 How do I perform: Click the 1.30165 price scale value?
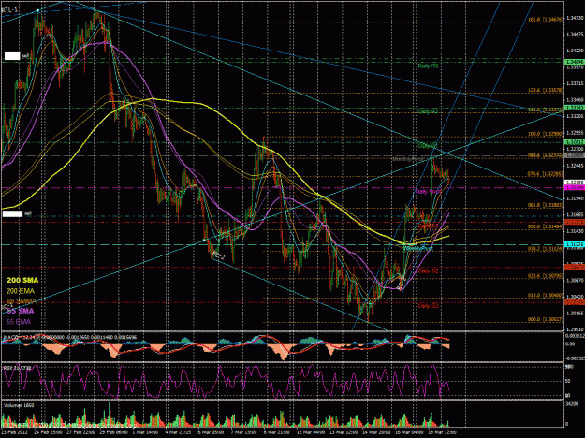tap(575, 313)
